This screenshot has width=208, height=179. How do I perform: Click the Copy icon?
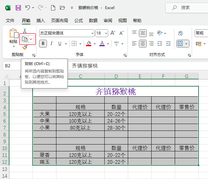[25, 39]
